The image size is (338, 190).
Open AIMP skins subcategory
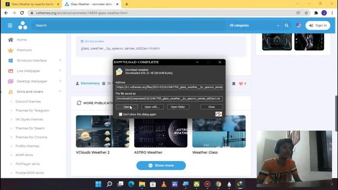pos(24,155)
